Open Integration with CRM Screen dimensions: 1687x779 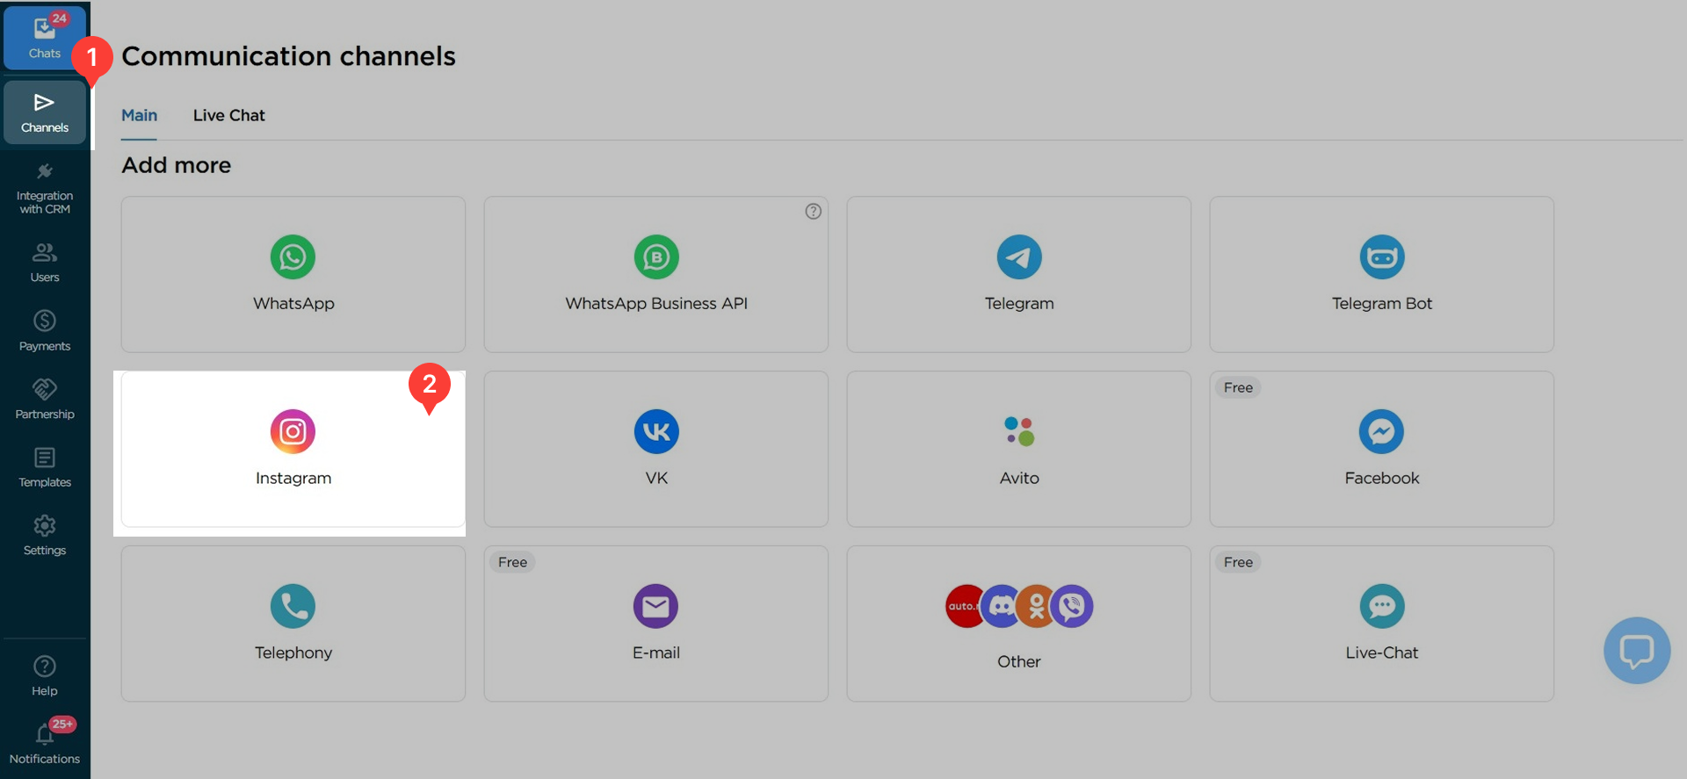[x=45, y=189]
